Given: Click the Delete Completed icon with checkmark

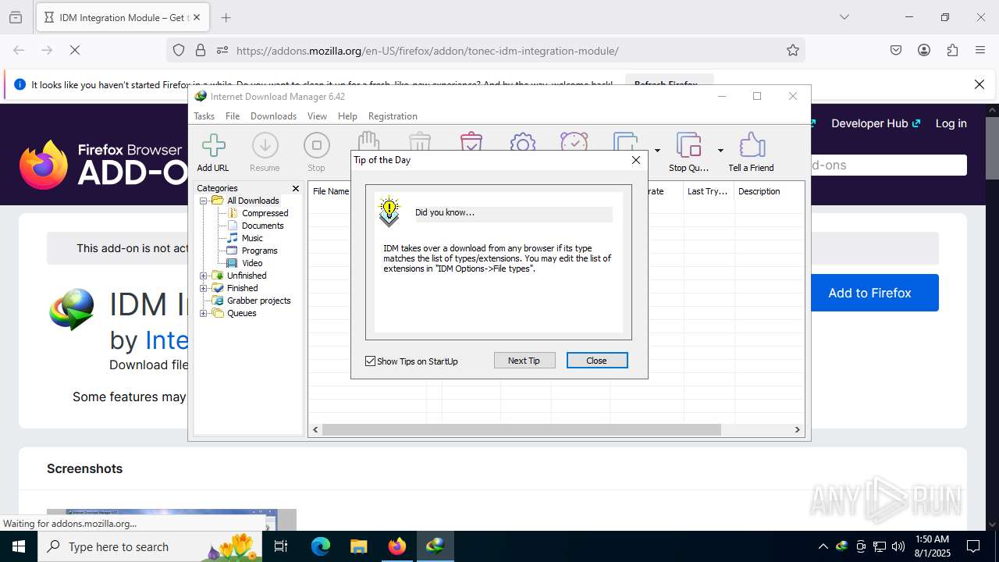Looking at the screenshot, I should (x=471, y=141).
